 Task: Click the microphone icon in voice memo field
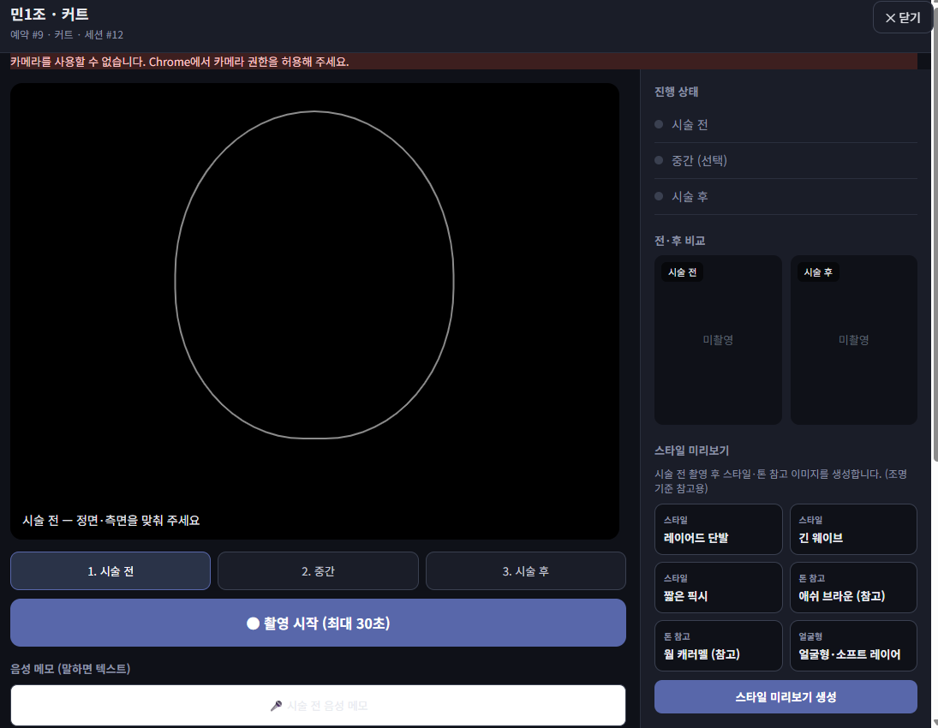pos(276,706)
